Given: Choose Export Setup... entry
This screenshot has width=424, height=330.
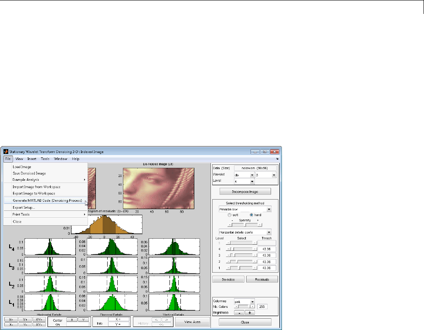Looking at the screenshot, I should coord(45,207).
